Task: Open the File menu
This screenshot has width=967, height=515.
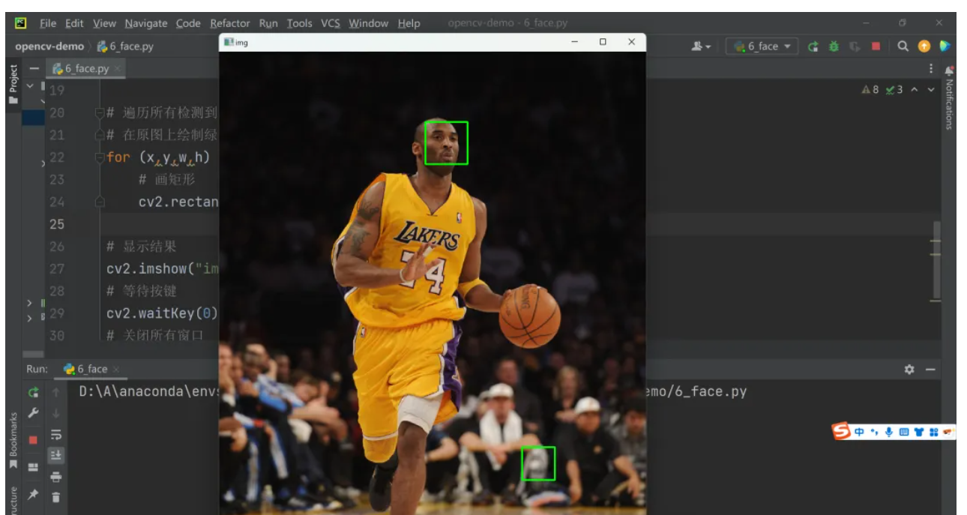Action: (47, 23)
